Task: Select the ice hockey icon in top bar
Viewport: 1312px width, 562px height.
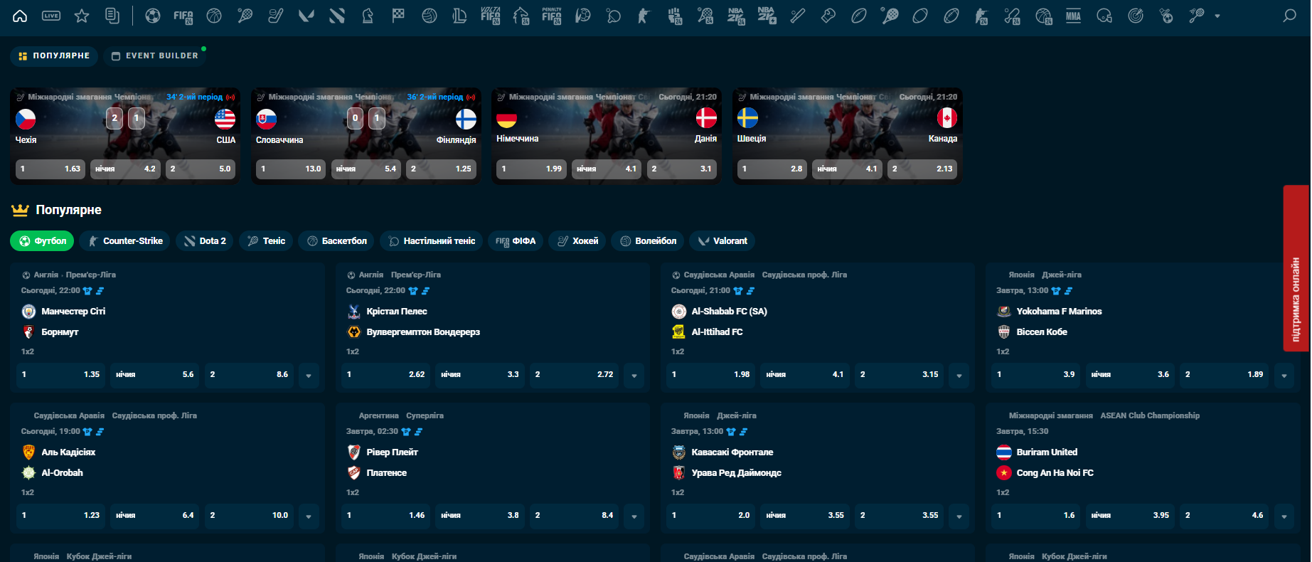Action: (x=275, y=16)
